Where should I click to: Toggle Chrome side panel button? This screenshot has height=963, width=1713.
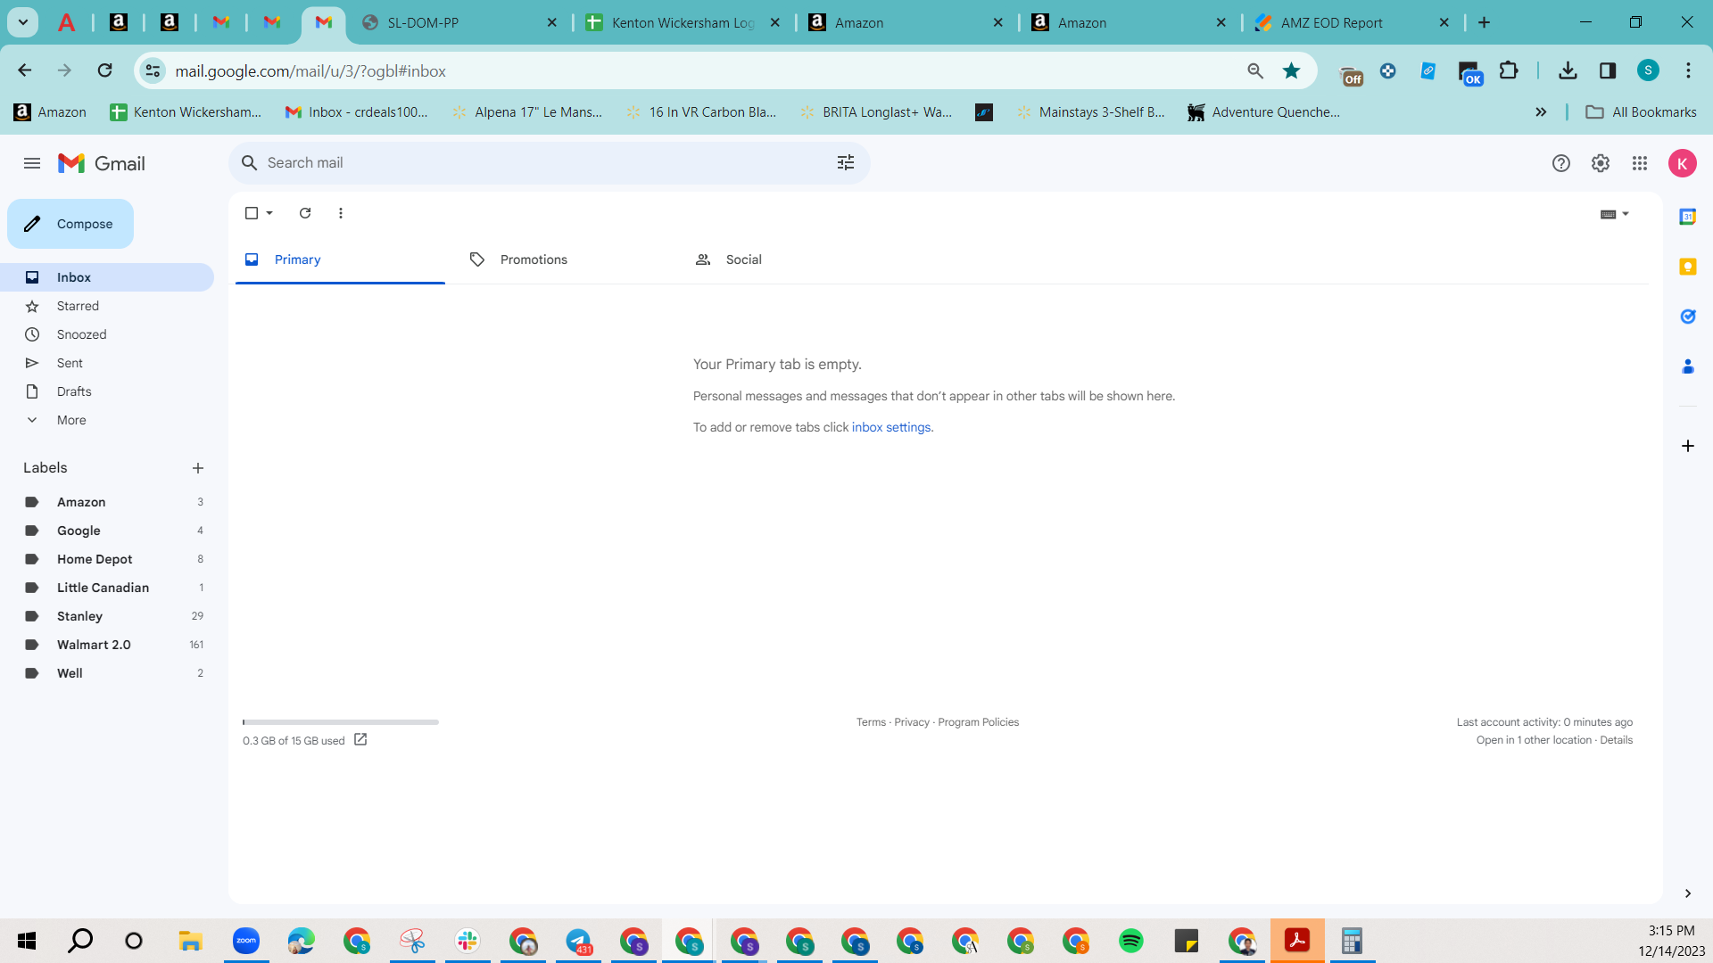(x=1608, y=71)
